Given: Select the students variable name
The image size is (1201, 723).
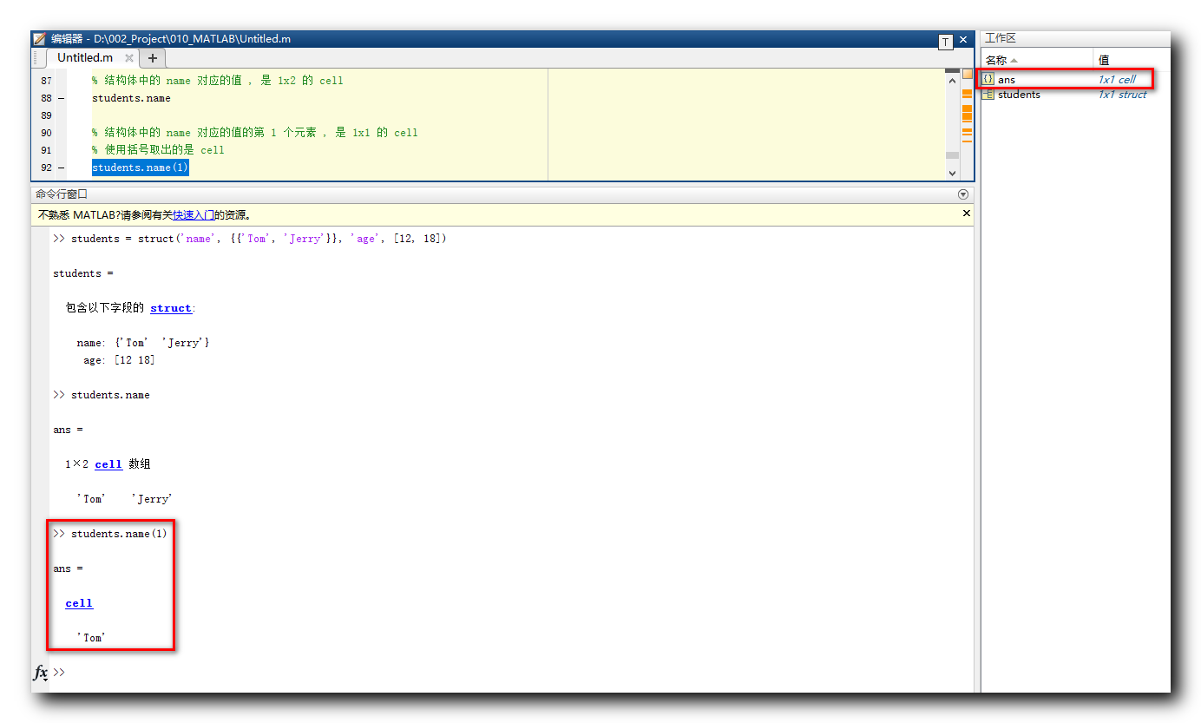Looking at the screenshot, I should click(x=1019, y=95).
